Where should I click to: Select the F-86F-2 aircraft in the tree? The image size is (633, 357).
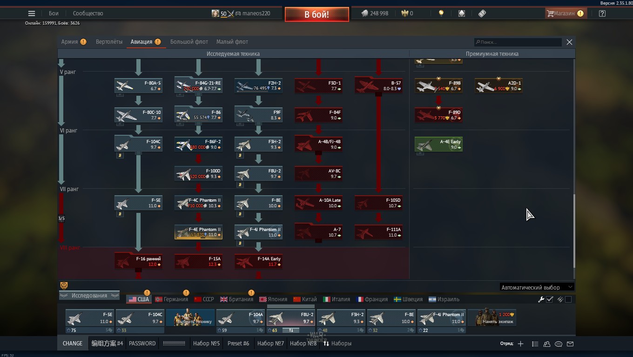point(198,144)
